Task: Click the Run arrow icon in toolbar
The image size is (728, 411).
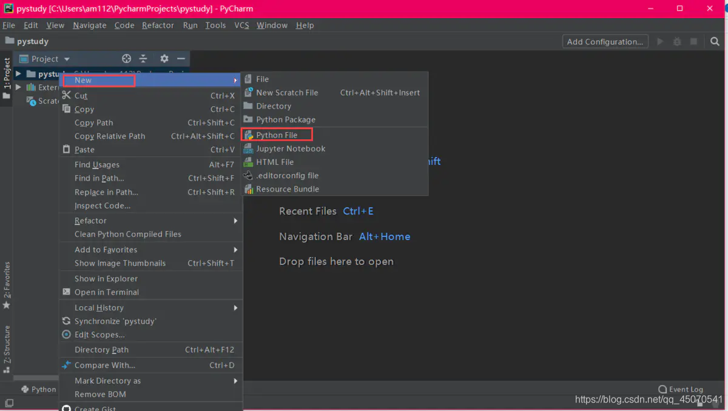Action: click(660, 42)
